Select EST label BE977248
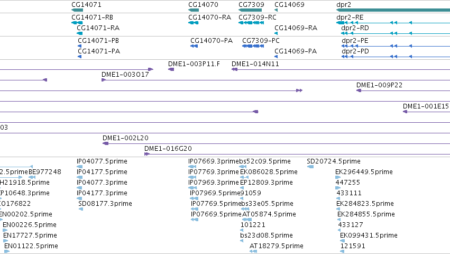 click(45, 172)
